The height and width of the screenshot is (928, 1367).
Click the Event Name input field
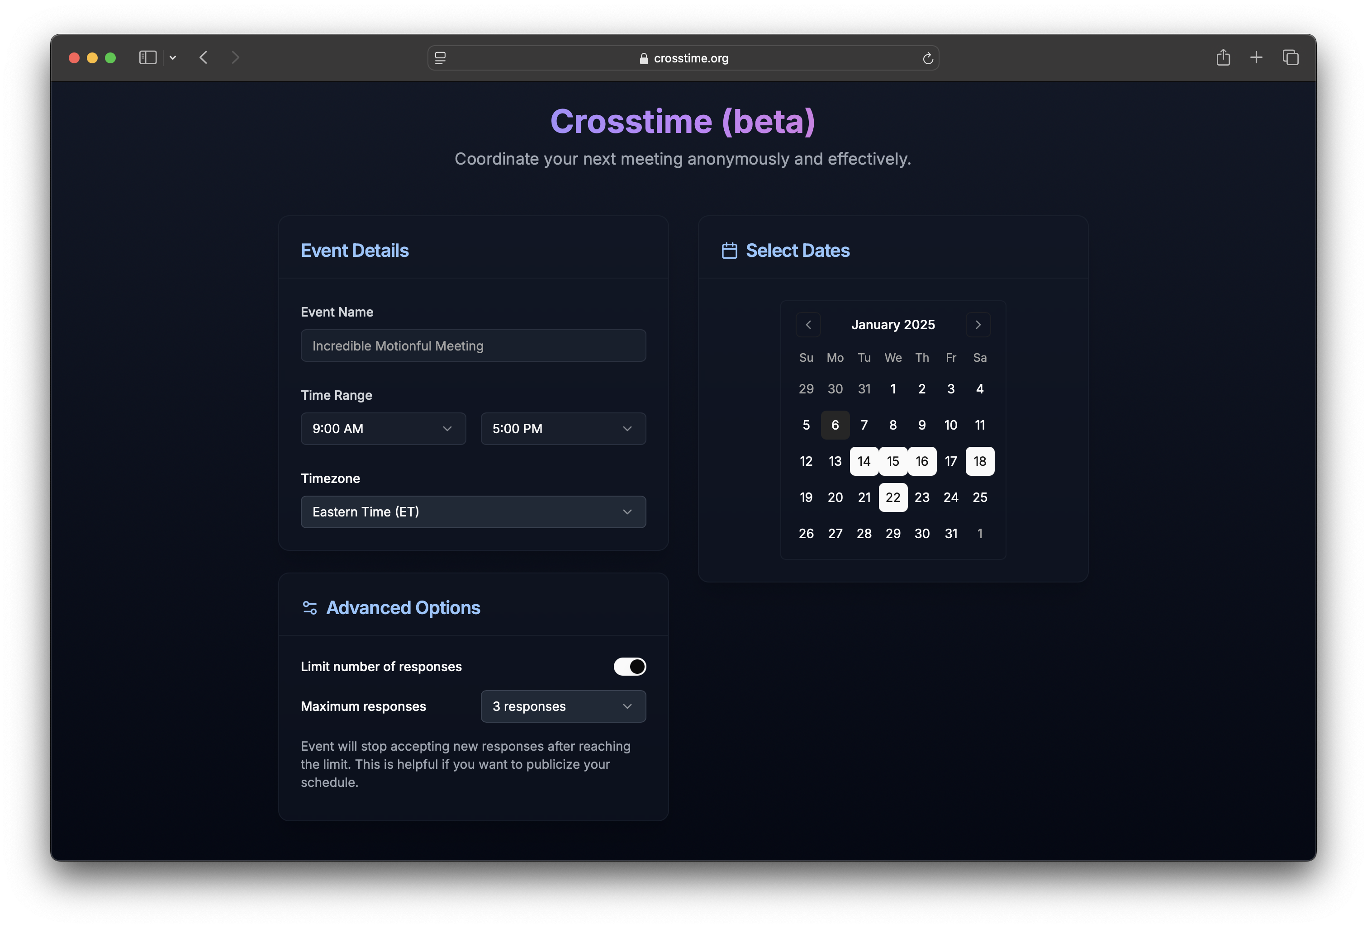tap(473, 346)
